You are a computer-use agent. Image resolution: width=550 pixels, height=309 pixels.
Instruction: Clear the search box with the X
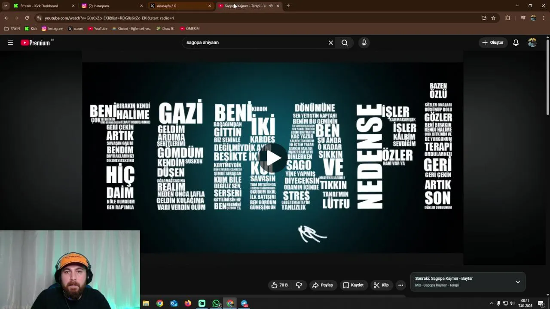tap(331, 42)
